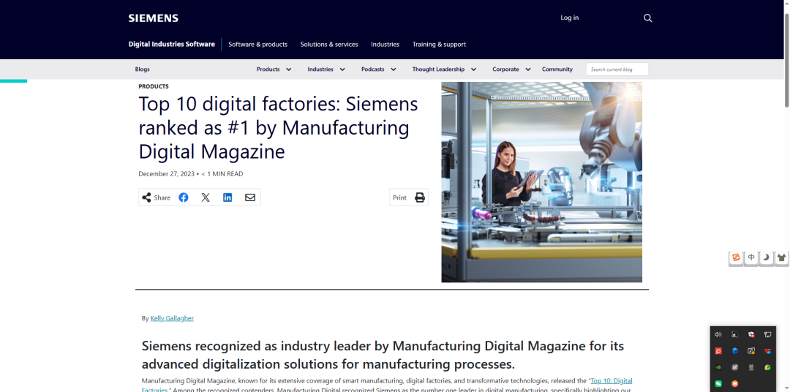Screen dimensions: 790x392
Task: Click the Share node icon
Action: point(146,197)
